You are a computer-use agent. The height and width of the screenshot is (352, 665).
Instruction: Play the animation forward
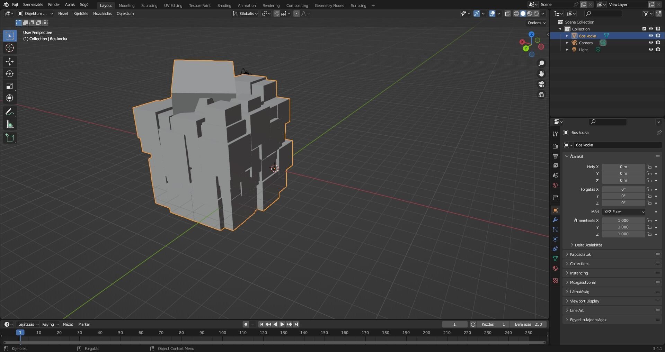[282, 324]
